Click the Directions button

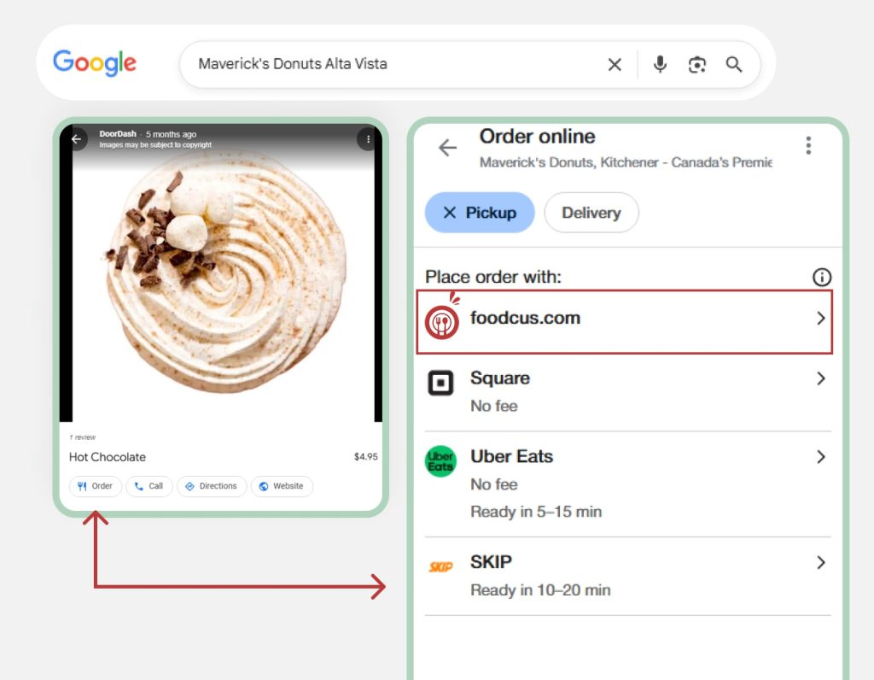(x=211, y=486)
